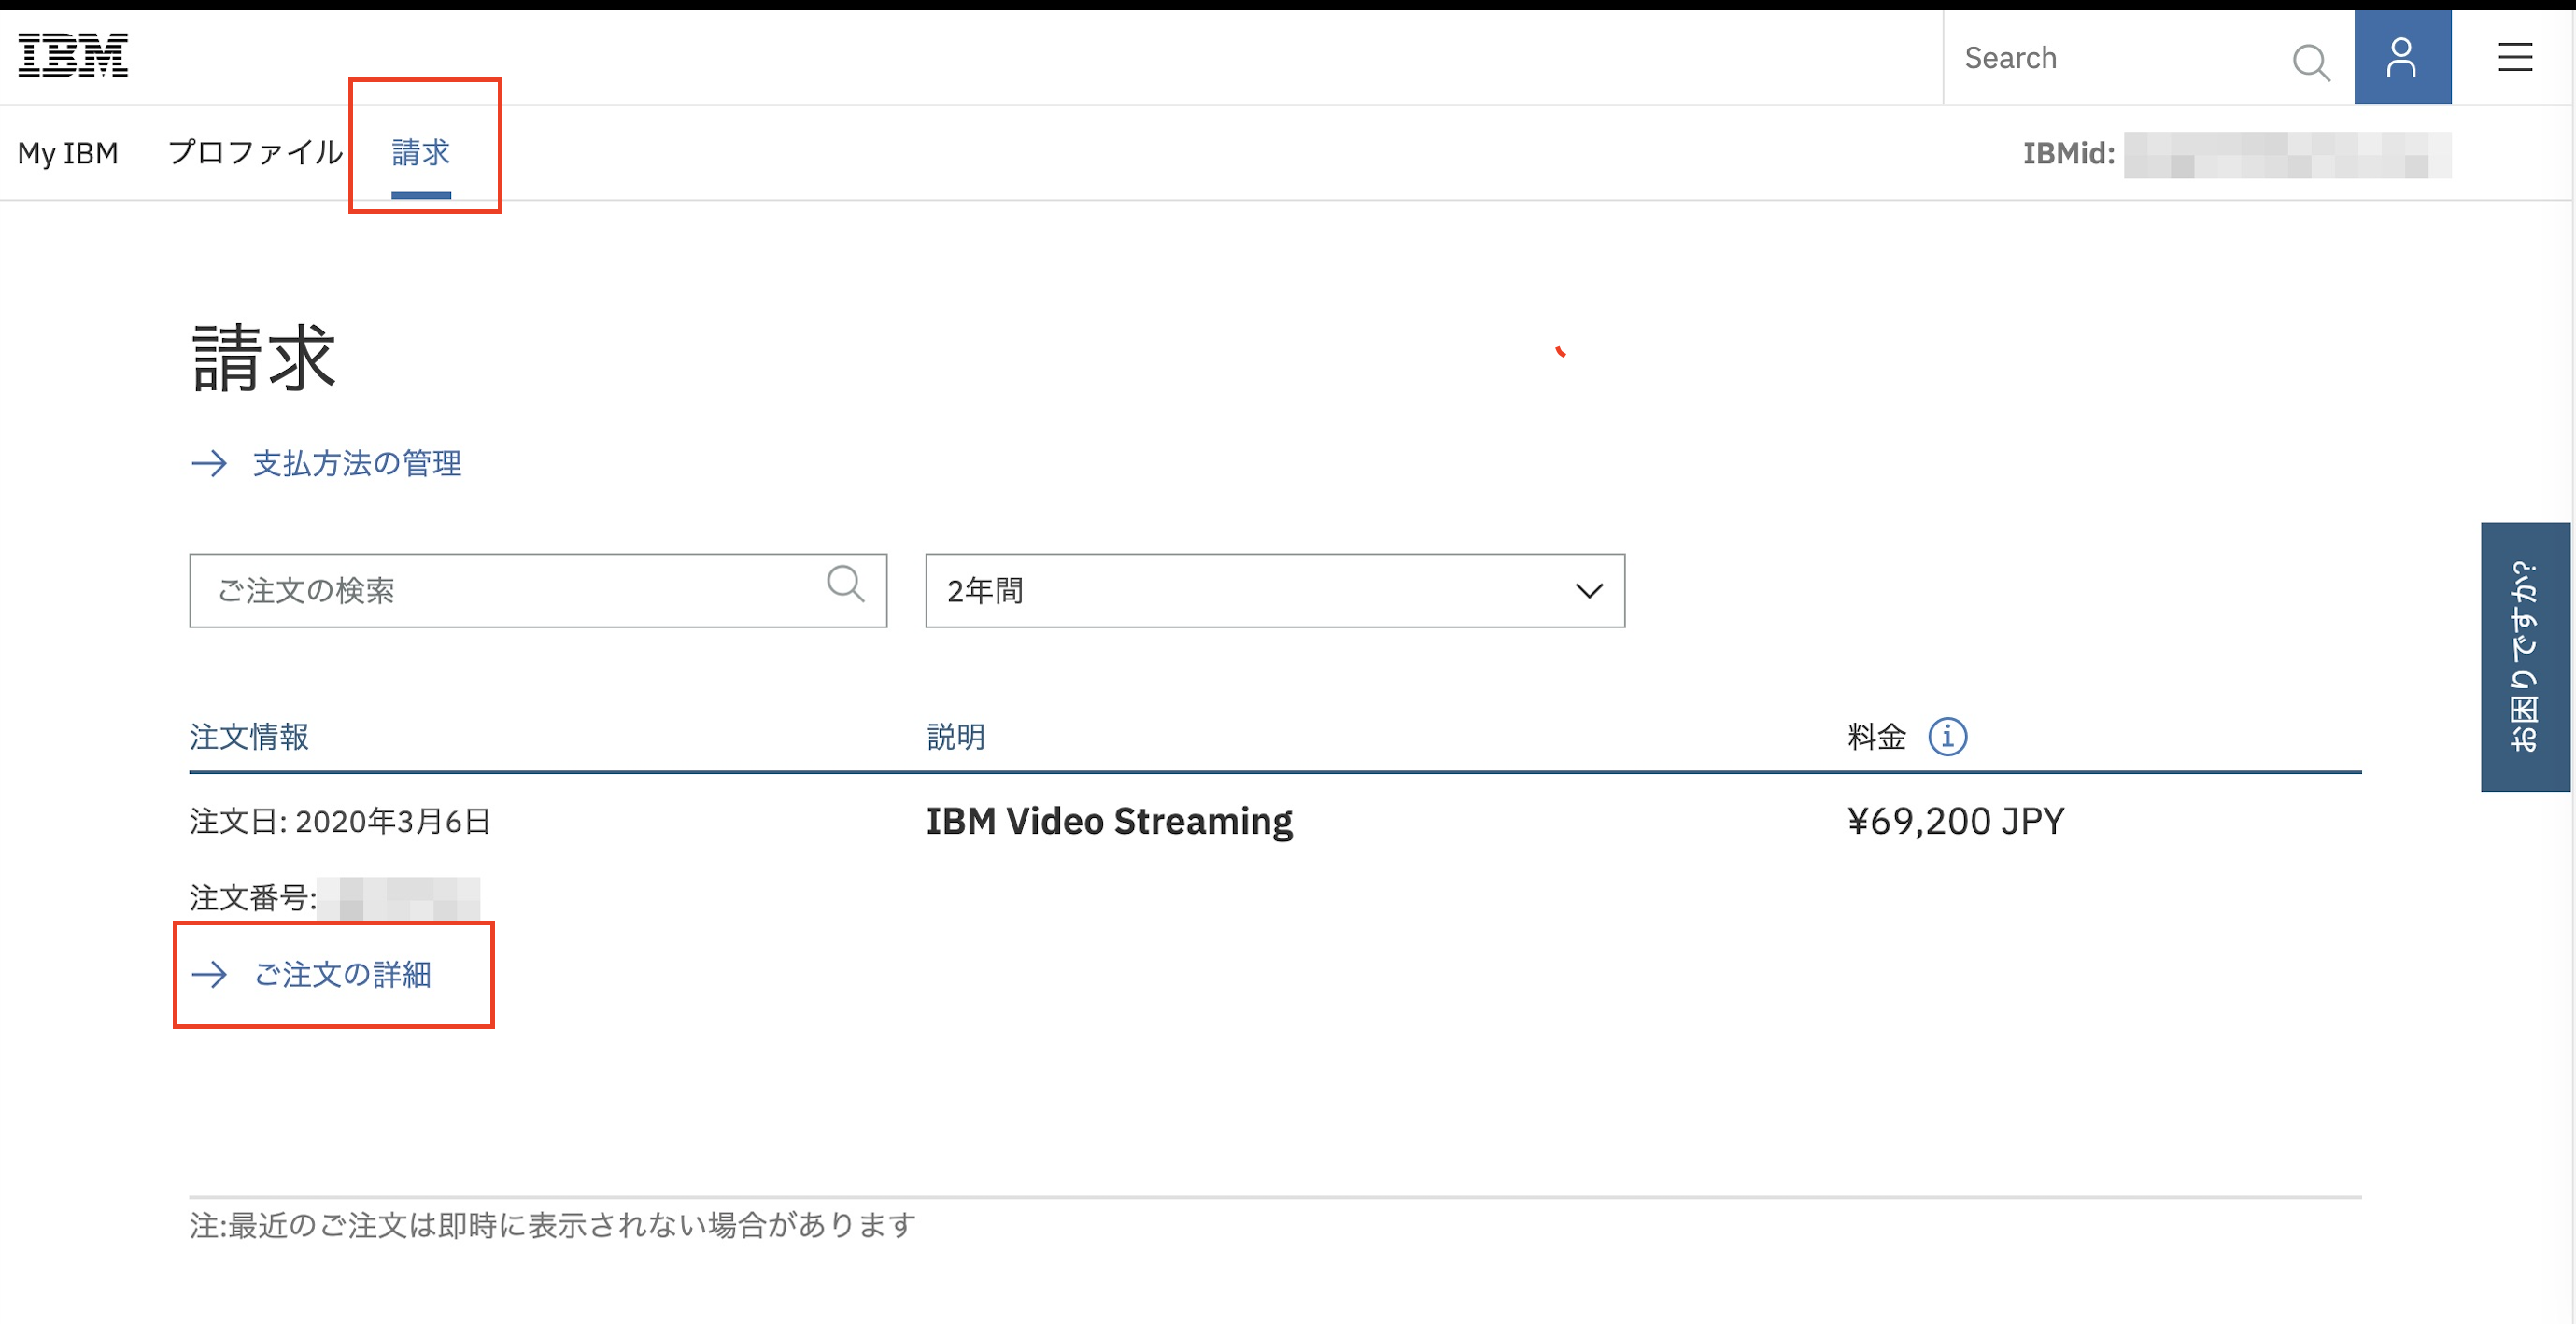Click the 注文日: 2020年3月6日 text

tap(340, 821)
